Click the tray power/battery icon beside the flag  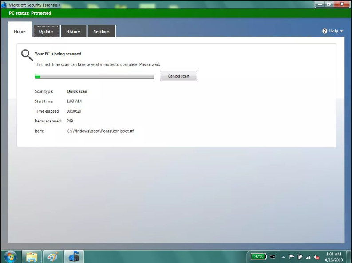click(300, 257)
